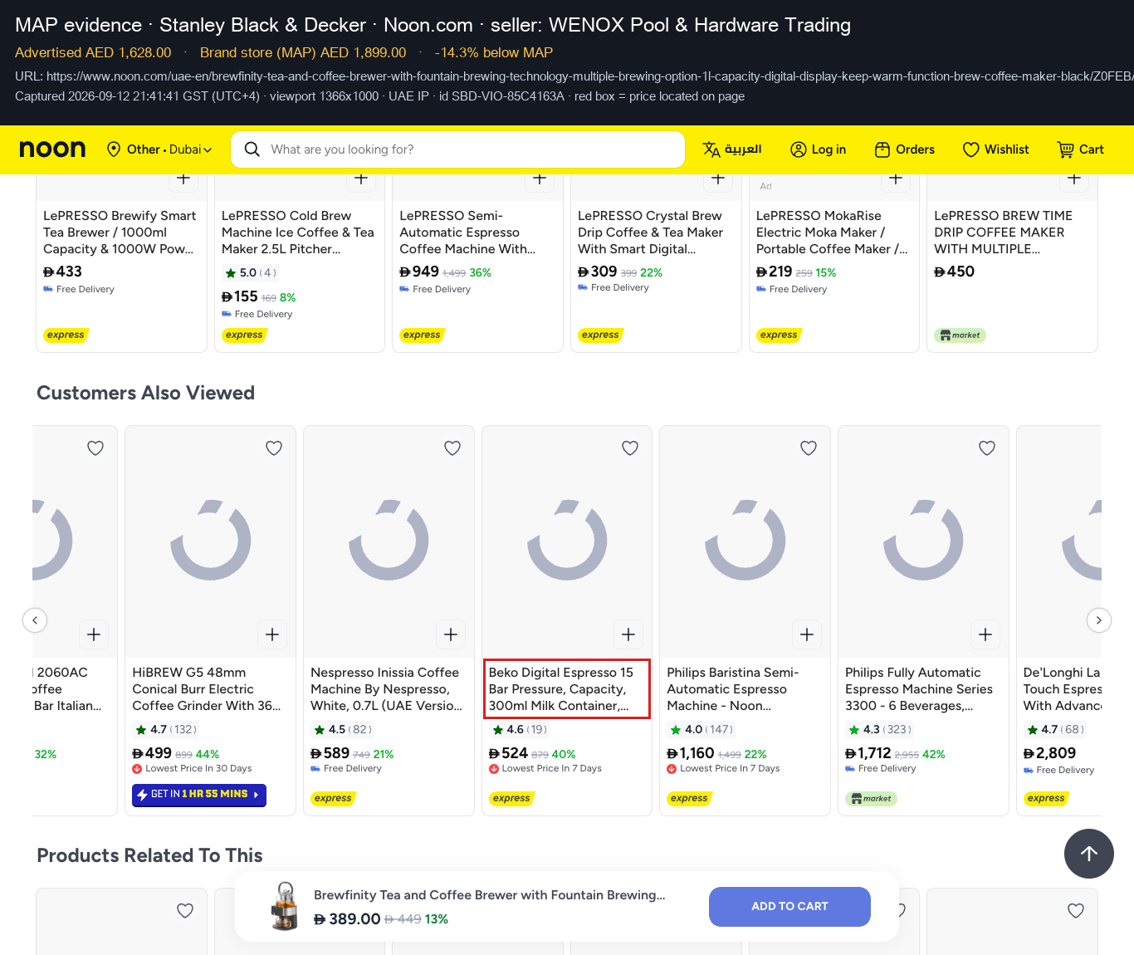Viewport: 1134px width, 955px height.
Task: Open LePRESSO Cold Brew Machine listing
Action: (299, 233)
